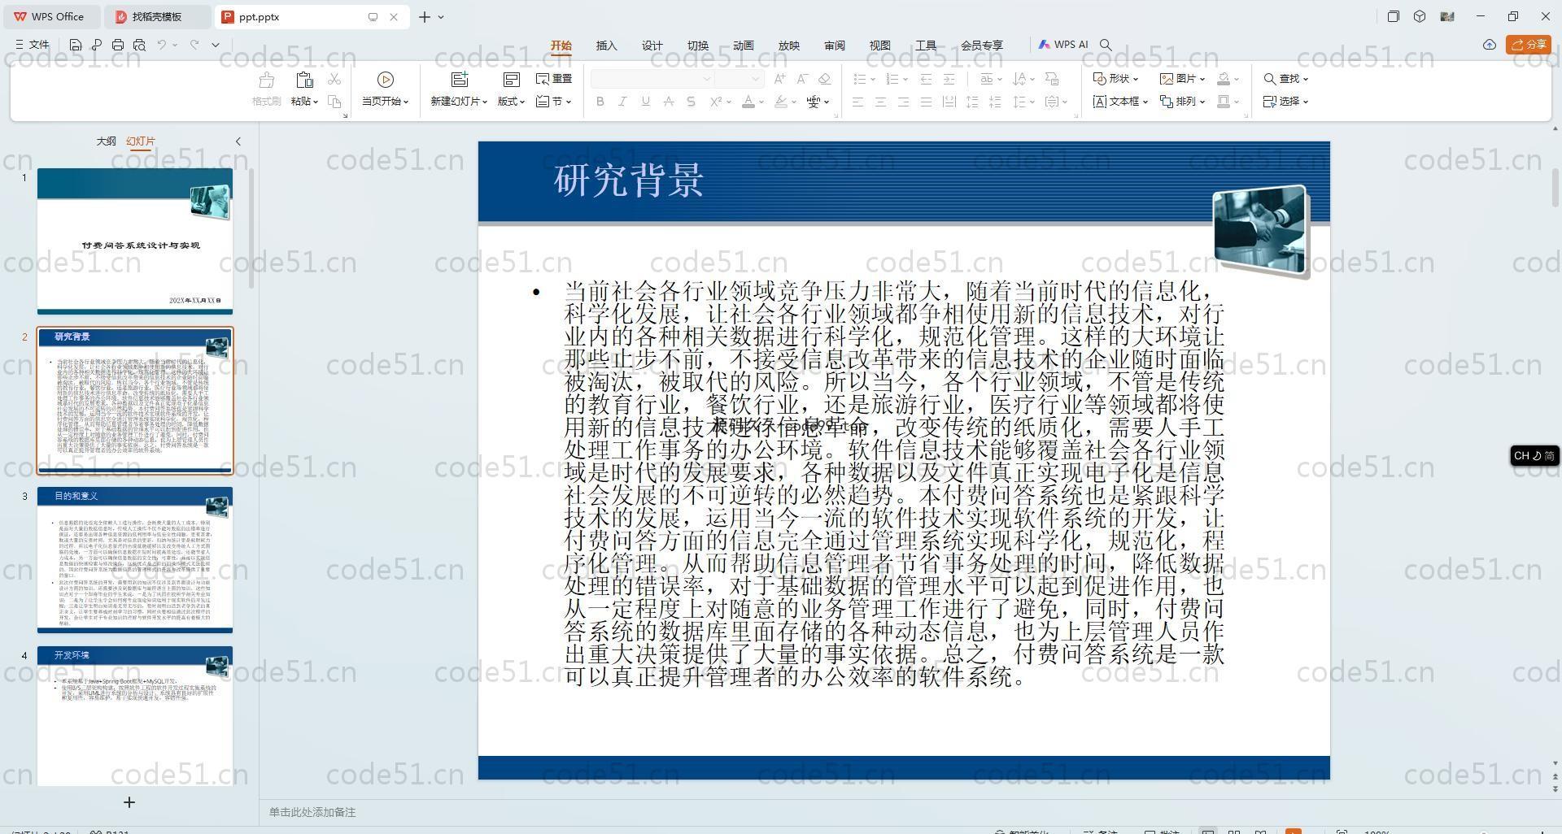Click the Print icon in quick toolbar

[x=118, y=45]
